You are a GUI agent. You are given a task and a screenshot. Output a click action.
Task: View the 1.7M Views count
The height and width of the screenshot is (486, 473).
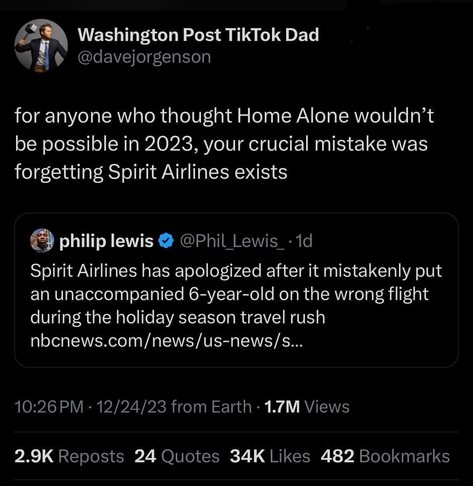click(x=307, y=407)
